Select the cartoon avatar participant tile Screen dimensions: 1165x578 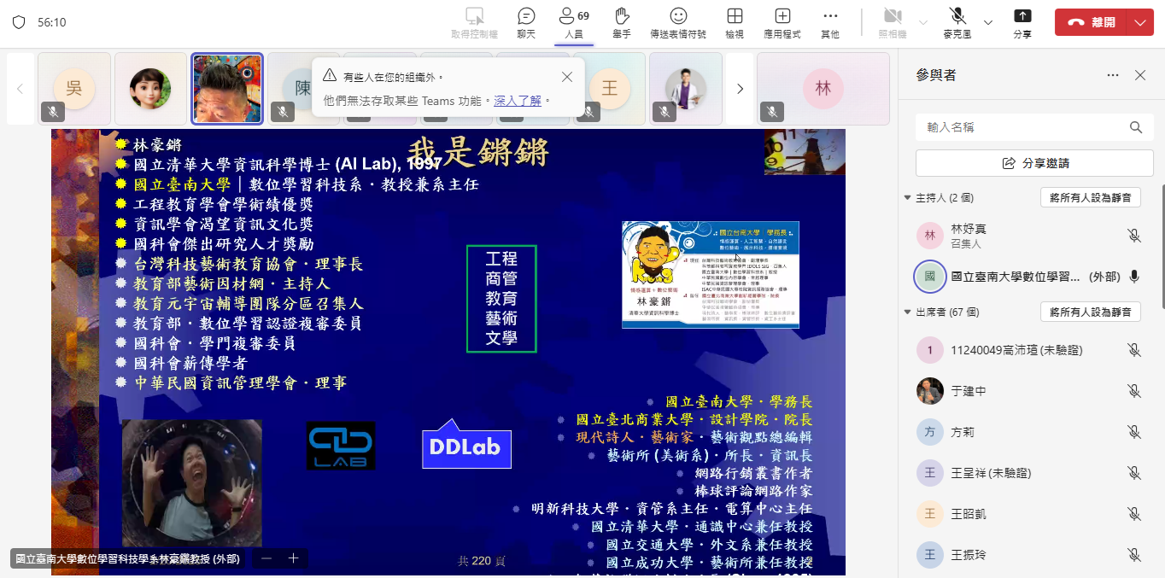pyautogui.click(x=150, y=89)
